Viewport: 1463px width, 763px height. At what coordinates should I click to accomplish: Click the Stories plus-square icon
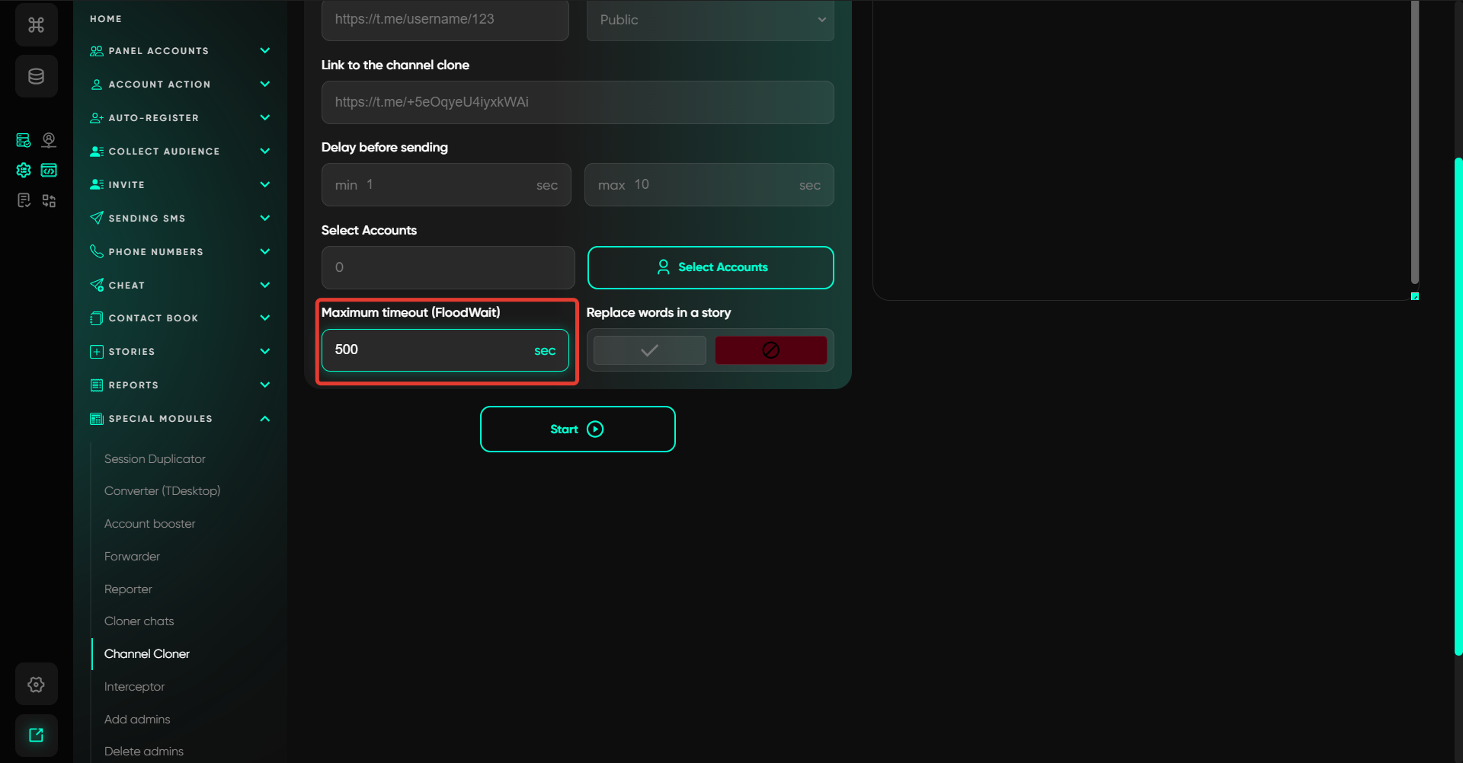click(x=97, y=352)
